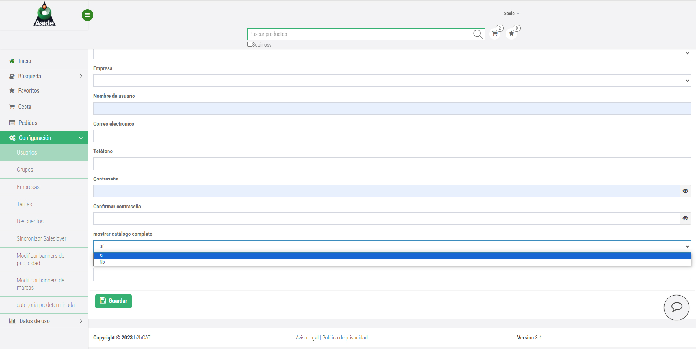Click the Aside logo
The height and width of the screenshot is (349, 696).
click(x=44, y=15)
